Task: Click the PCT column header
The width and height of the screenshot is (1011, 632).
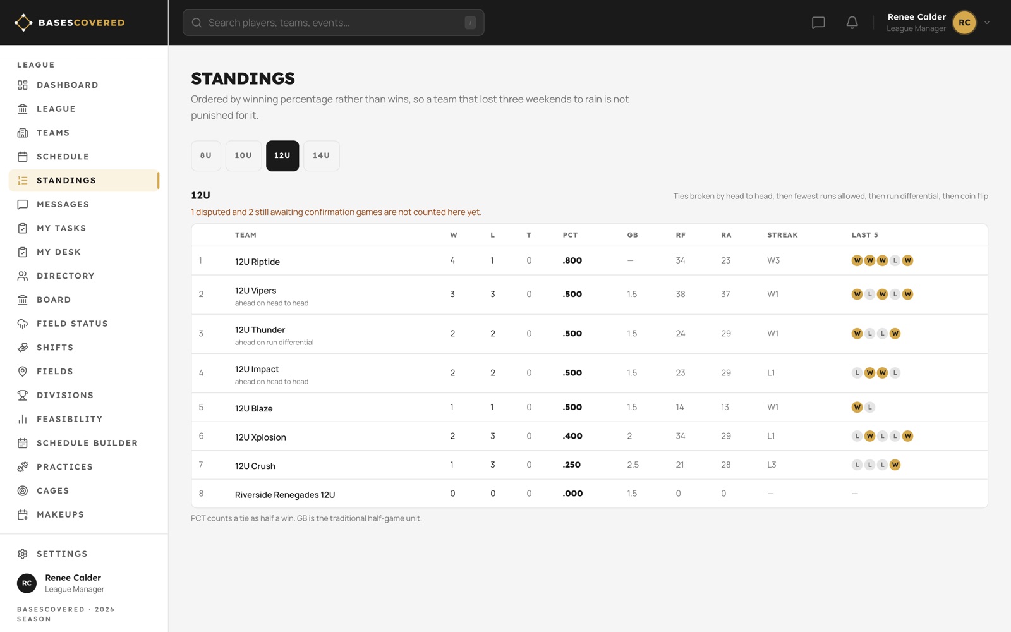Action: click(570, 235)
